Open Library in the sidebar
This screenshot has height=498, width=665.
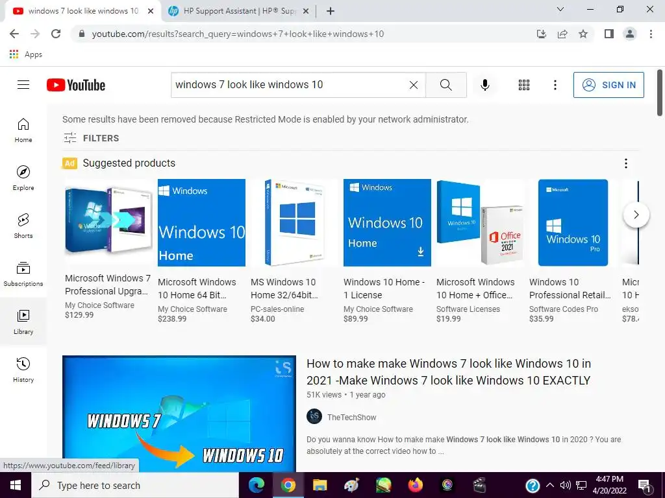coord(23,322)
